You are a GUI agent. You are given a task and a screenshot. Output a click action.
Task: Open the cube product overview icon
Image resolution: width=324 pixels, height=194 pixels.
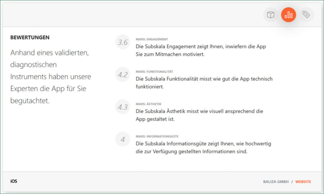271,15
